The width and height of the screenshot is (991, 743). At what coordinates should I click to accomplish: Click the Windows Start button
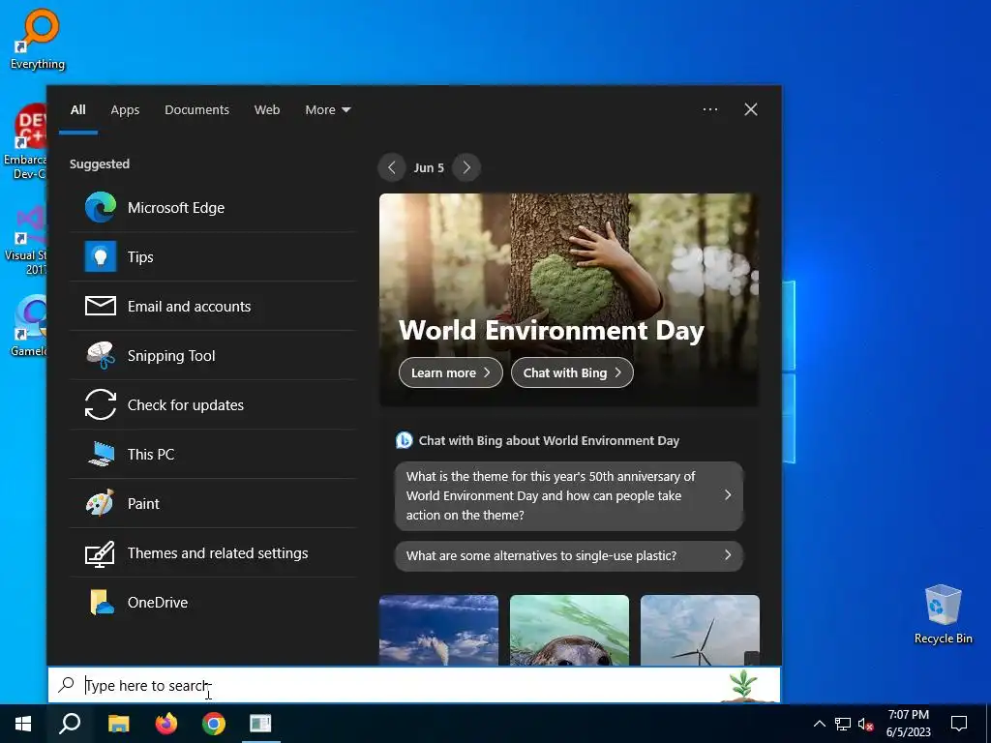point(23,724)
